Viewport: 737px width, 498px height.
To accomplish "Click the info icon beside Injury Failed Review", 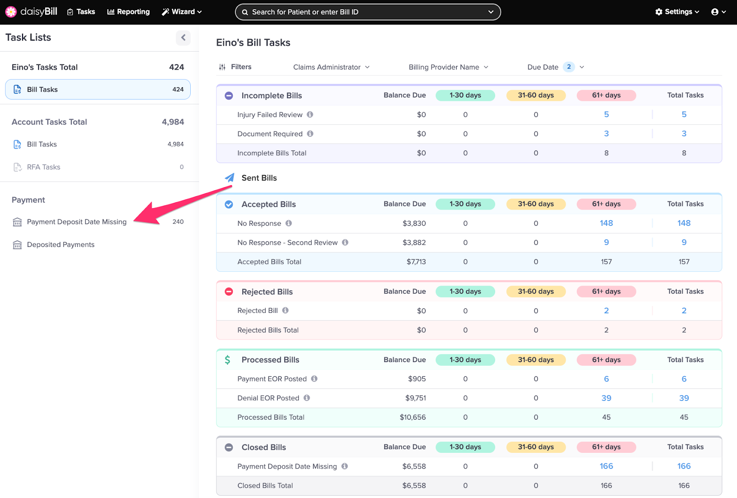I will [x=310, y=114].
